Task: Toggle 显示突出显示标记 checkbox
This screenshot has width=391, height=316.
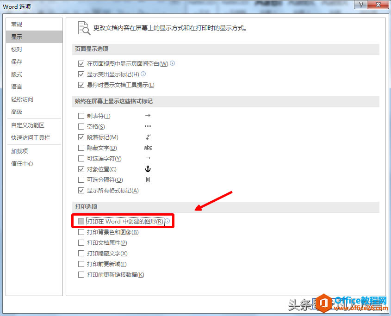Action: point(81,74)
